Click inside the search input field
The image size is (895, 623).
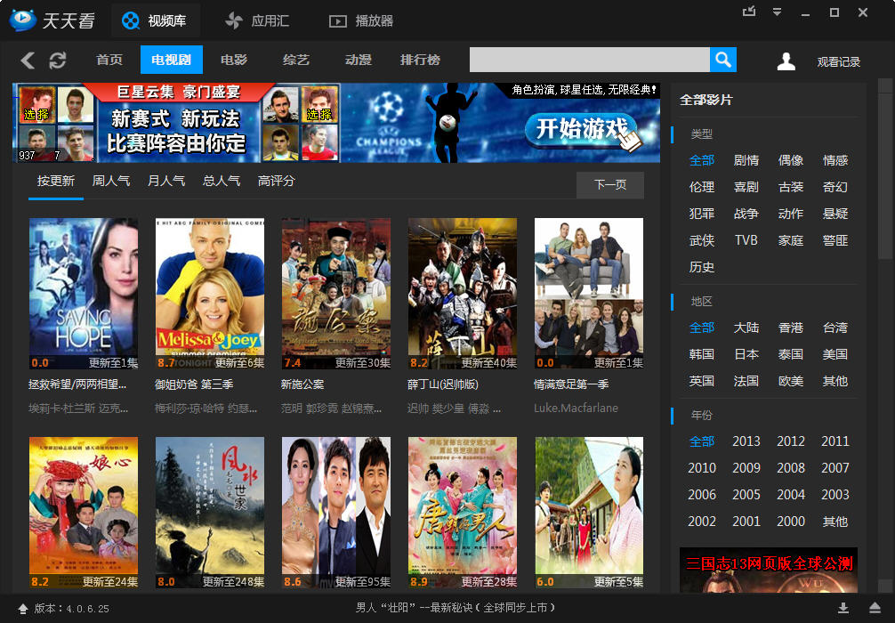[589, 60]
